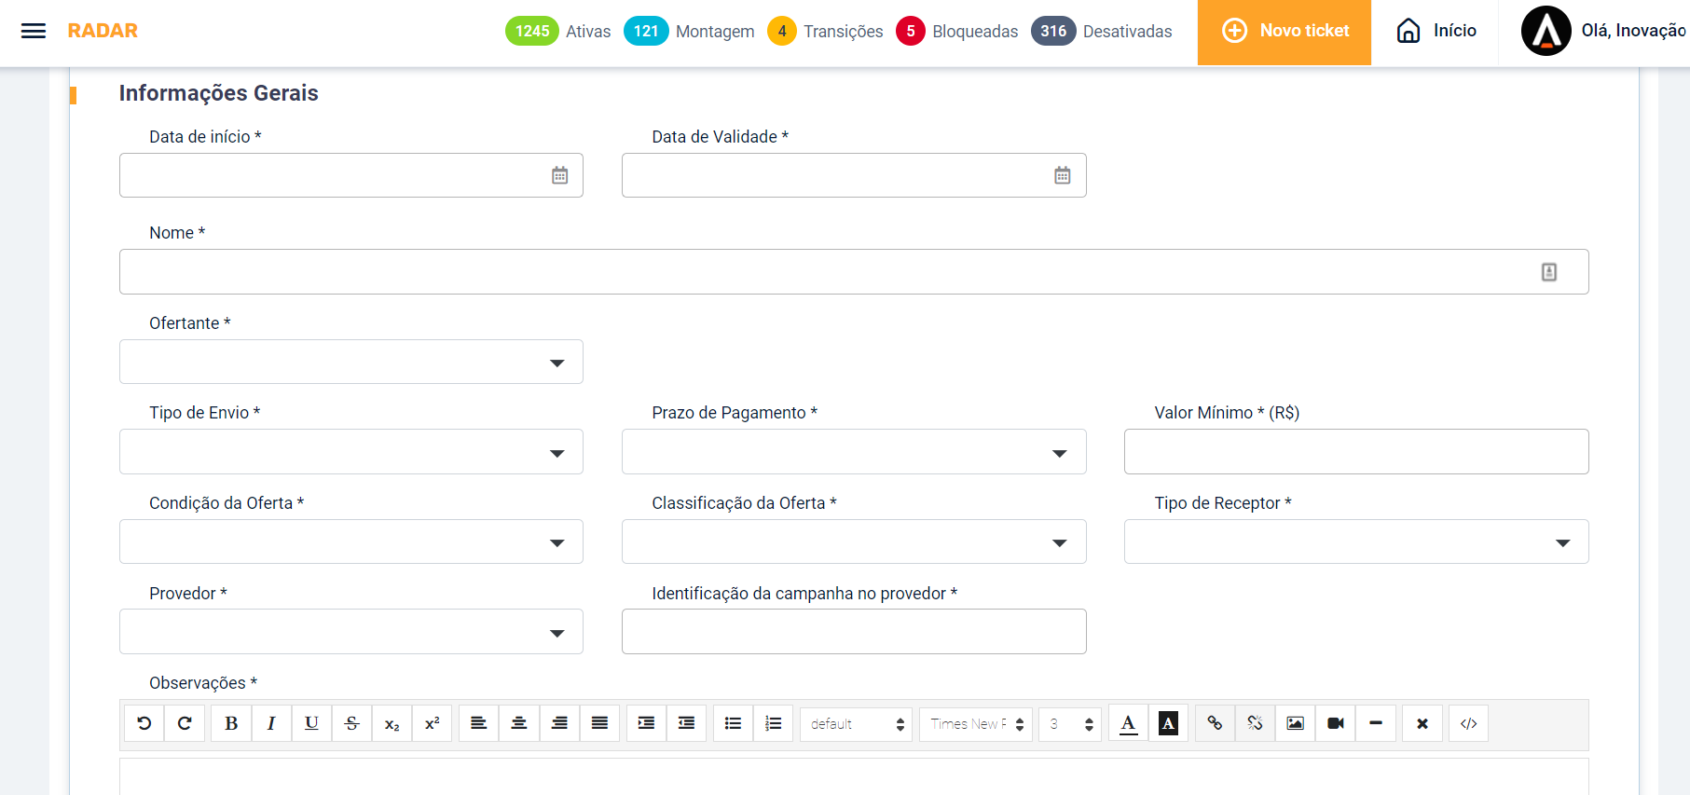Expand the Ofertante dropdown

556,363
